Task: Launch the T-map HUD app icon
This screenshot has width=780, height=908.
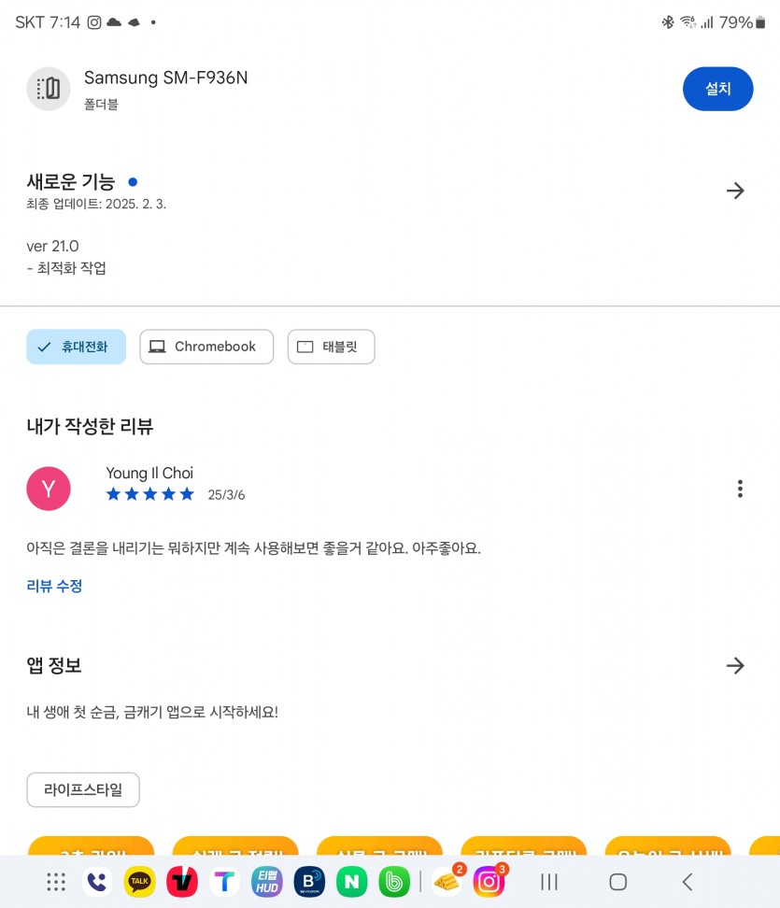Action: pos(267,881)
